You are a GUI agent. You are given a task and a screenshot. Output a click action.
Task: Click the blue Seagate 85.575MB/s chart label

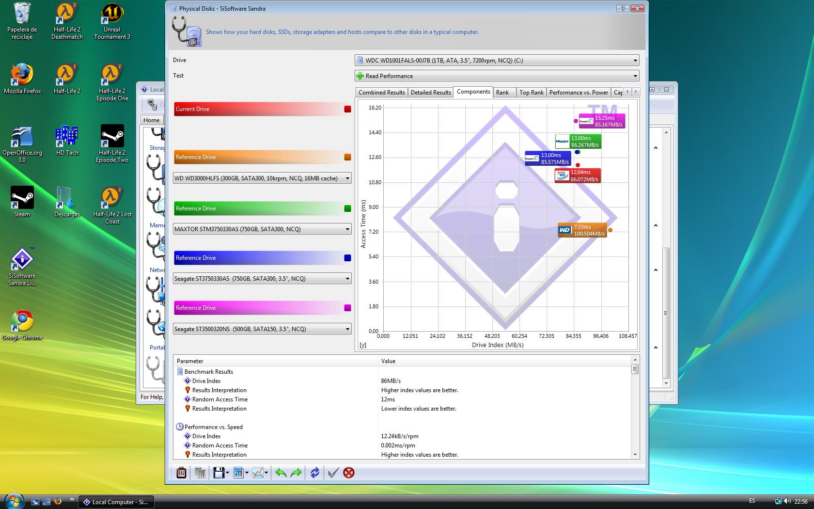tap(548, 159)
